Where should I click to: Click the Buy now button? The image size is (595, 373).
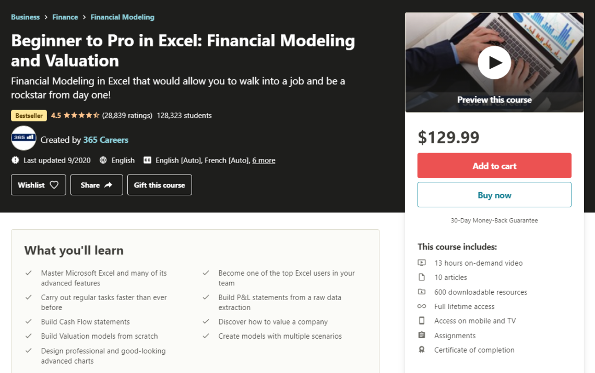pyautogui.click(x=494, y=194)
